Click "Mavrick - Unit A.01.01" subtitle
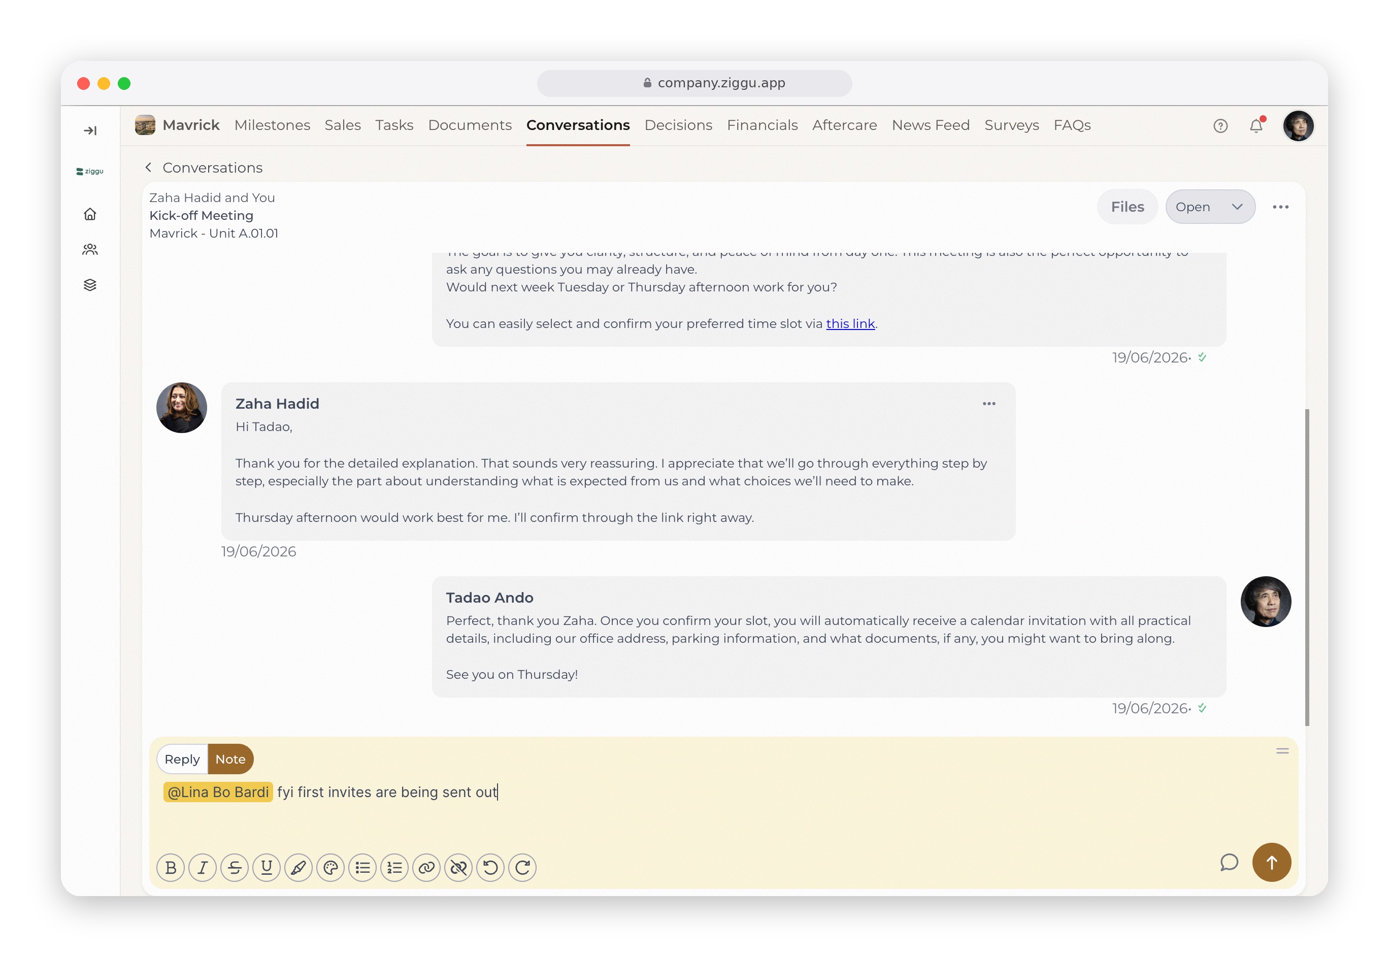1389x957 pixels. coord(214,233)
